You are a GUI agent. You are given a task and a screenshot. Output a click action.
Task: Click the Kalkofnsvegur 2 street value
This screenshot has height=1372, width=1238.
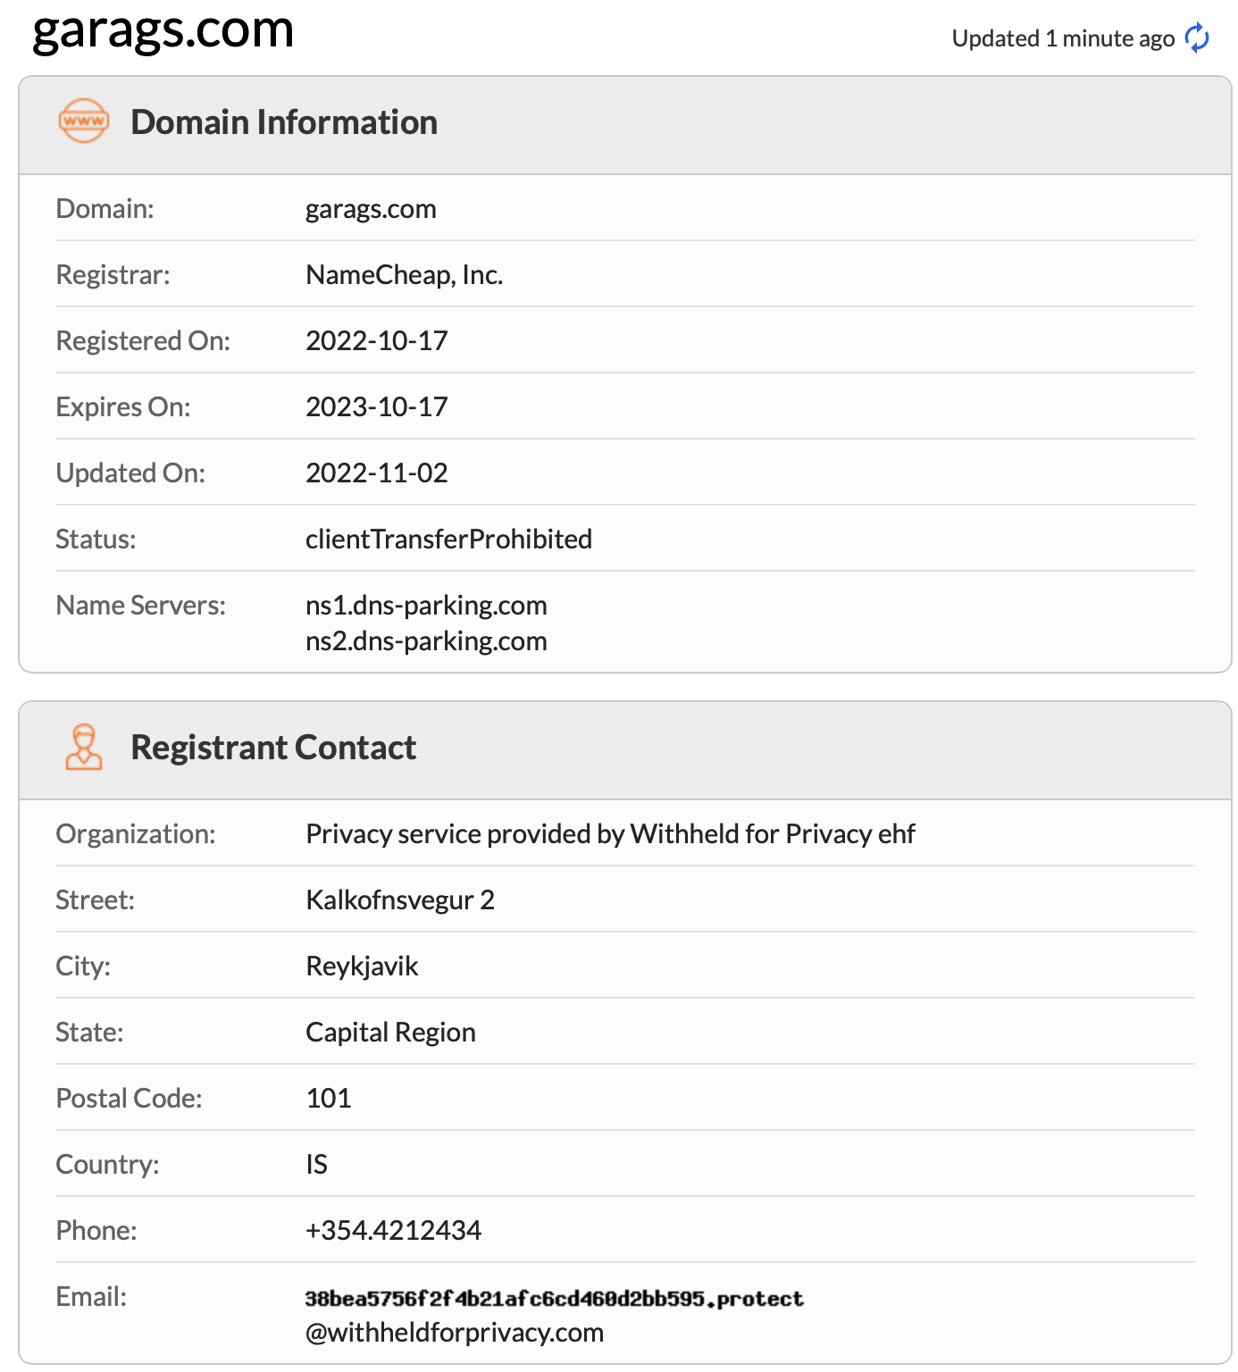pyautogui.click(x=400, y=900)
